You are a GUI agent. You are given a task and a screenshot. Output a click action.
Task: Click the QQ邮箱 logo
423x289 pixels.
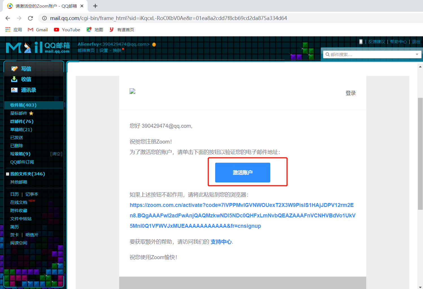[38, 47]
